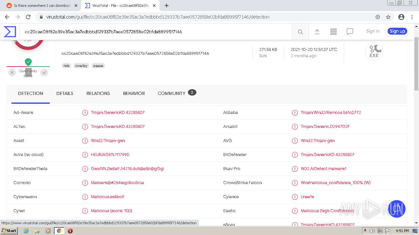Reload the page
This screenshot has height=235, width=419.
[x=28, y=17]
